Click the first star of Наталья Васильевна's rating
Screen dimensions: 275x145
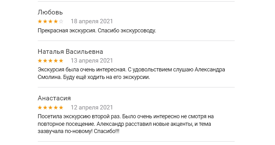(40, 61)
